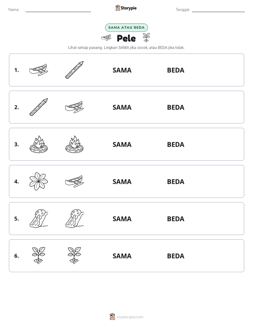Image resolution: width=253 pixels, height=327 pixels.
Task: Click the seedling icon beside Pele title
Action: coord(146,38)
